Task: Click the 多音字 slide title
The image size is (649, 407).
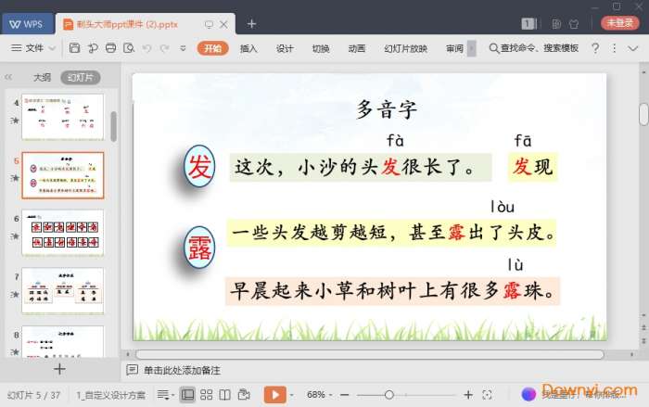Action: pyautogui.click(x=387, y=109)
